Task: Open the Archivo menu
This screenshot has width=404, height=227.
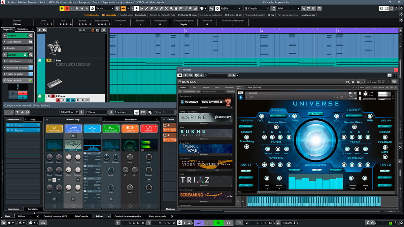Action: (x=11, y=2)
